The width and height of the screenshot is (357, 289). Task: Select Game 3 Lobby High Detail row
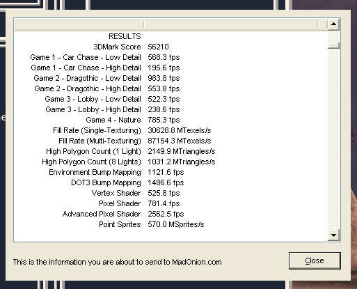(x=171, y=109)
